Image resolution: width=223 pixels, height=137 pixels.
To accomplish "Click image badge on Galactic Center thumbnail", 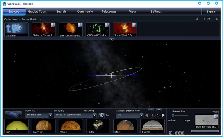I will 53,25.
